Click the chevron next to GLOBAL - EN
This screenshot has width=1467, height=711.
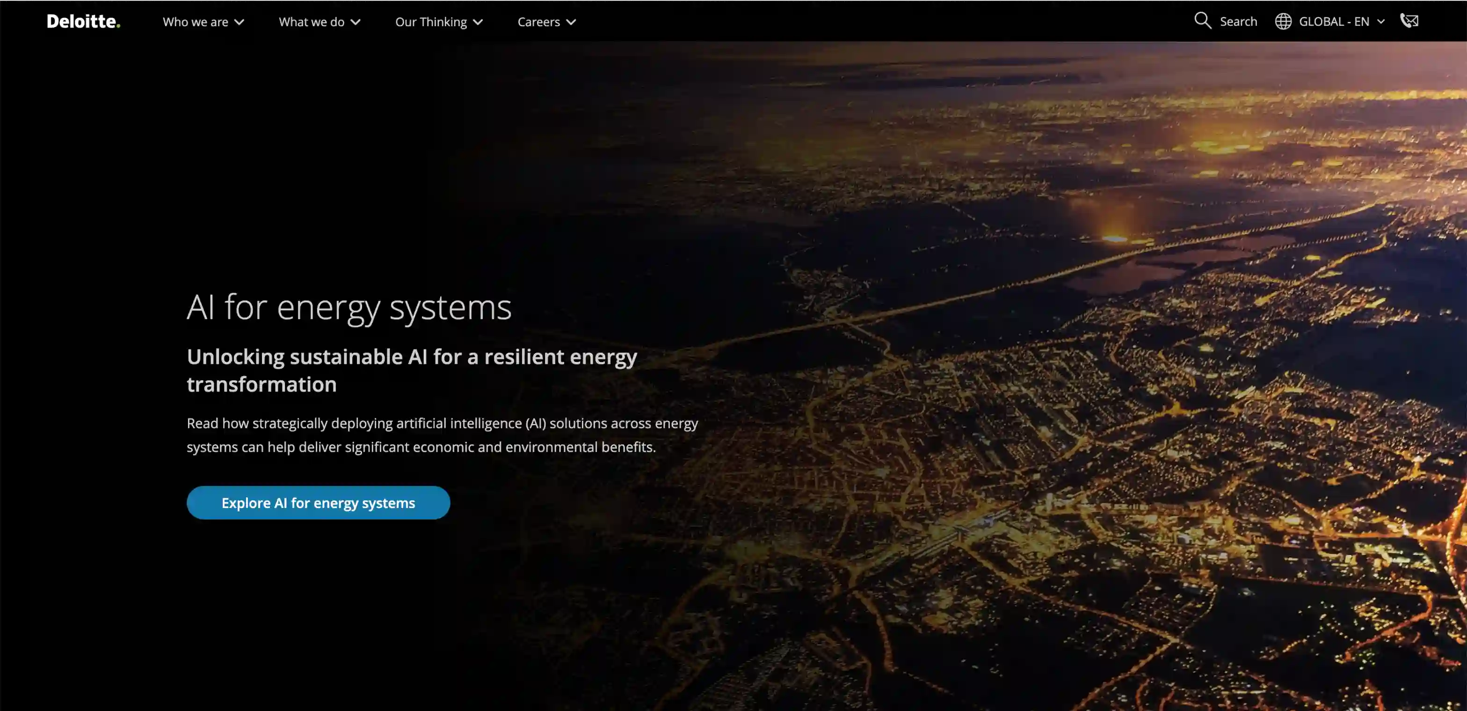click(1380, 22)
